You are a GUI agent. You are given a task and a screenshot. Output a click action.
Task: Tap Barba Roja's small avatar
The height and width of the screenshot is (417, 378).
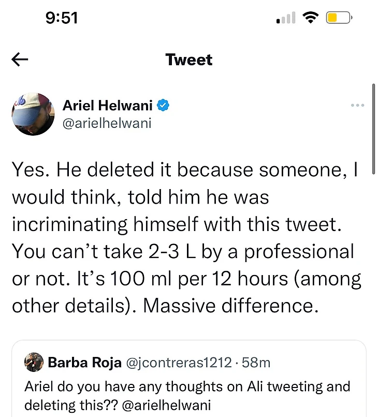(34, 362)
